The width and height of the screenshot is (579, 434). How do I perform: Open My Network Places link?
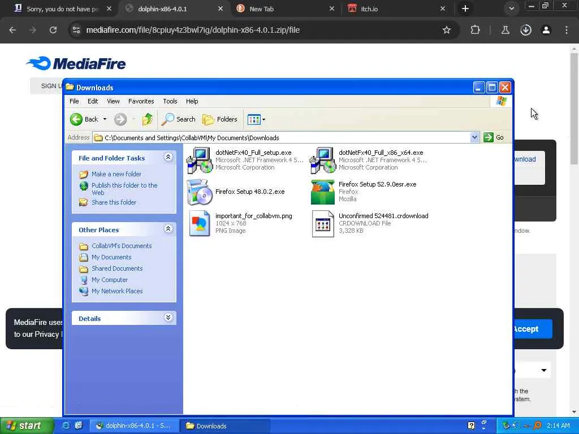tap(117, 291)
